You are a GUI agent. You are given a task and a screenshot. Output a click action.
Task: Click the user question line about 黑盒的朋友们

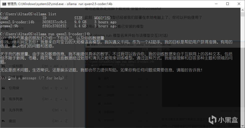click(56, 38)
